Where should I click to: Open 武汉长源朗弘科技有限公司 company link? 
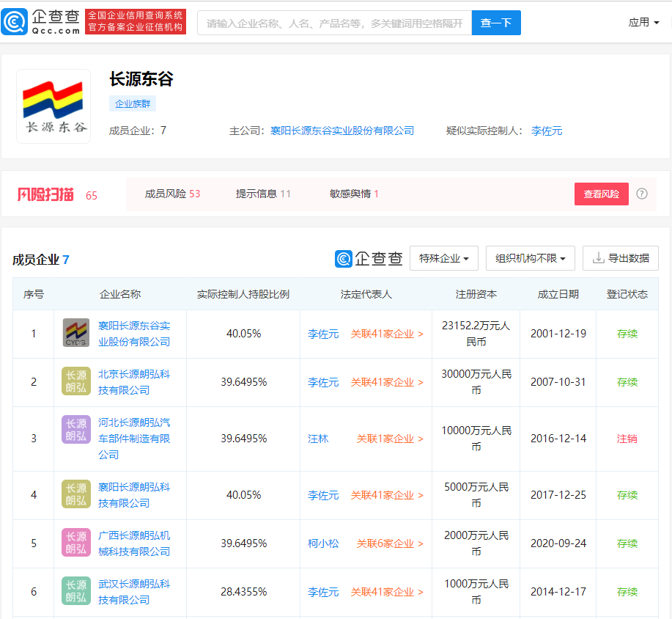coord(134,592)
